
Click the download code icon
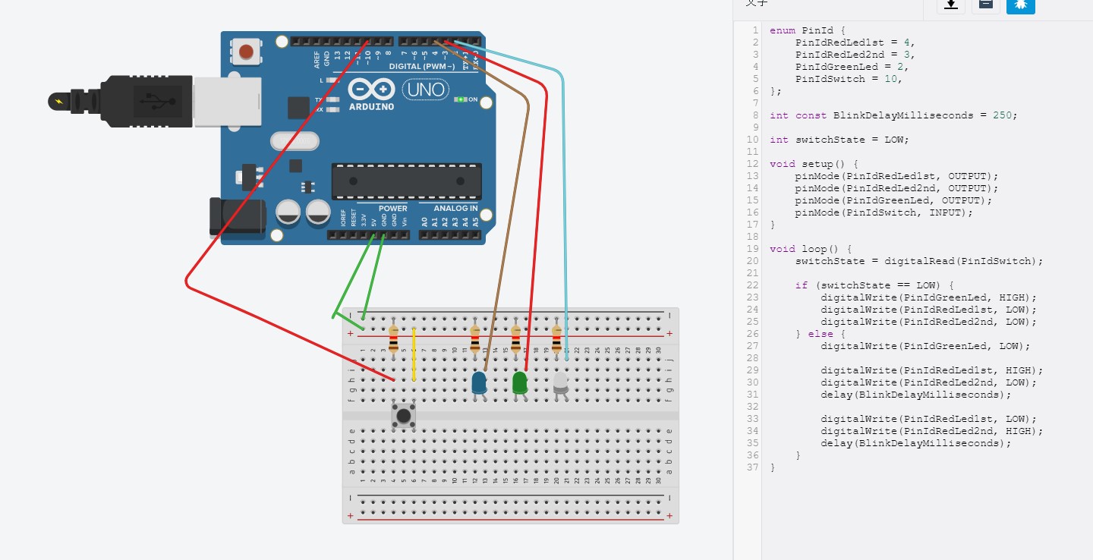(950, 4)
